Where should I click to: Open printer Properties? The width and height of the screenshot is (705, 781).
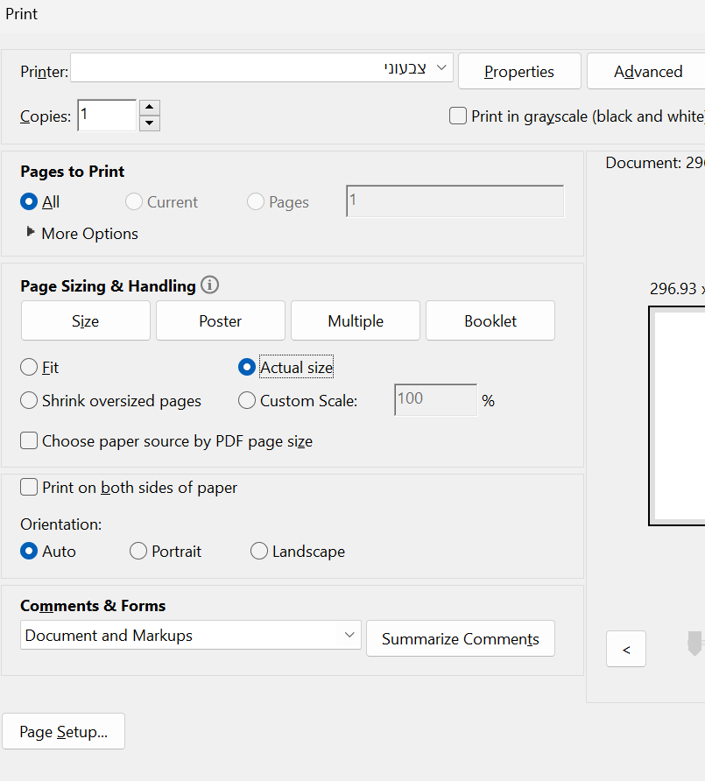(519, 72)
